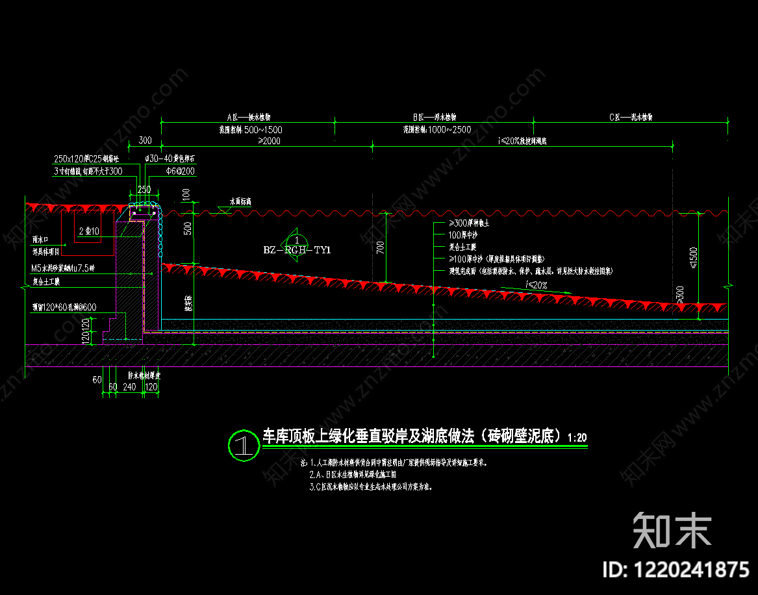Click the 500 vertical dimension near the wall
This screenshot has height=595, width=758.
click(188, 228)
